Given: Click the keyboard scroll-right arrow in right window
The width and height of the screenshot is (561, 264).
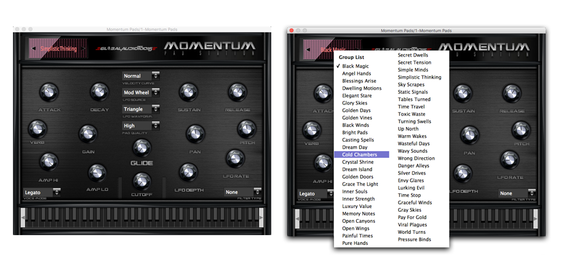Looking at the screenshot, I should [535, 219].
